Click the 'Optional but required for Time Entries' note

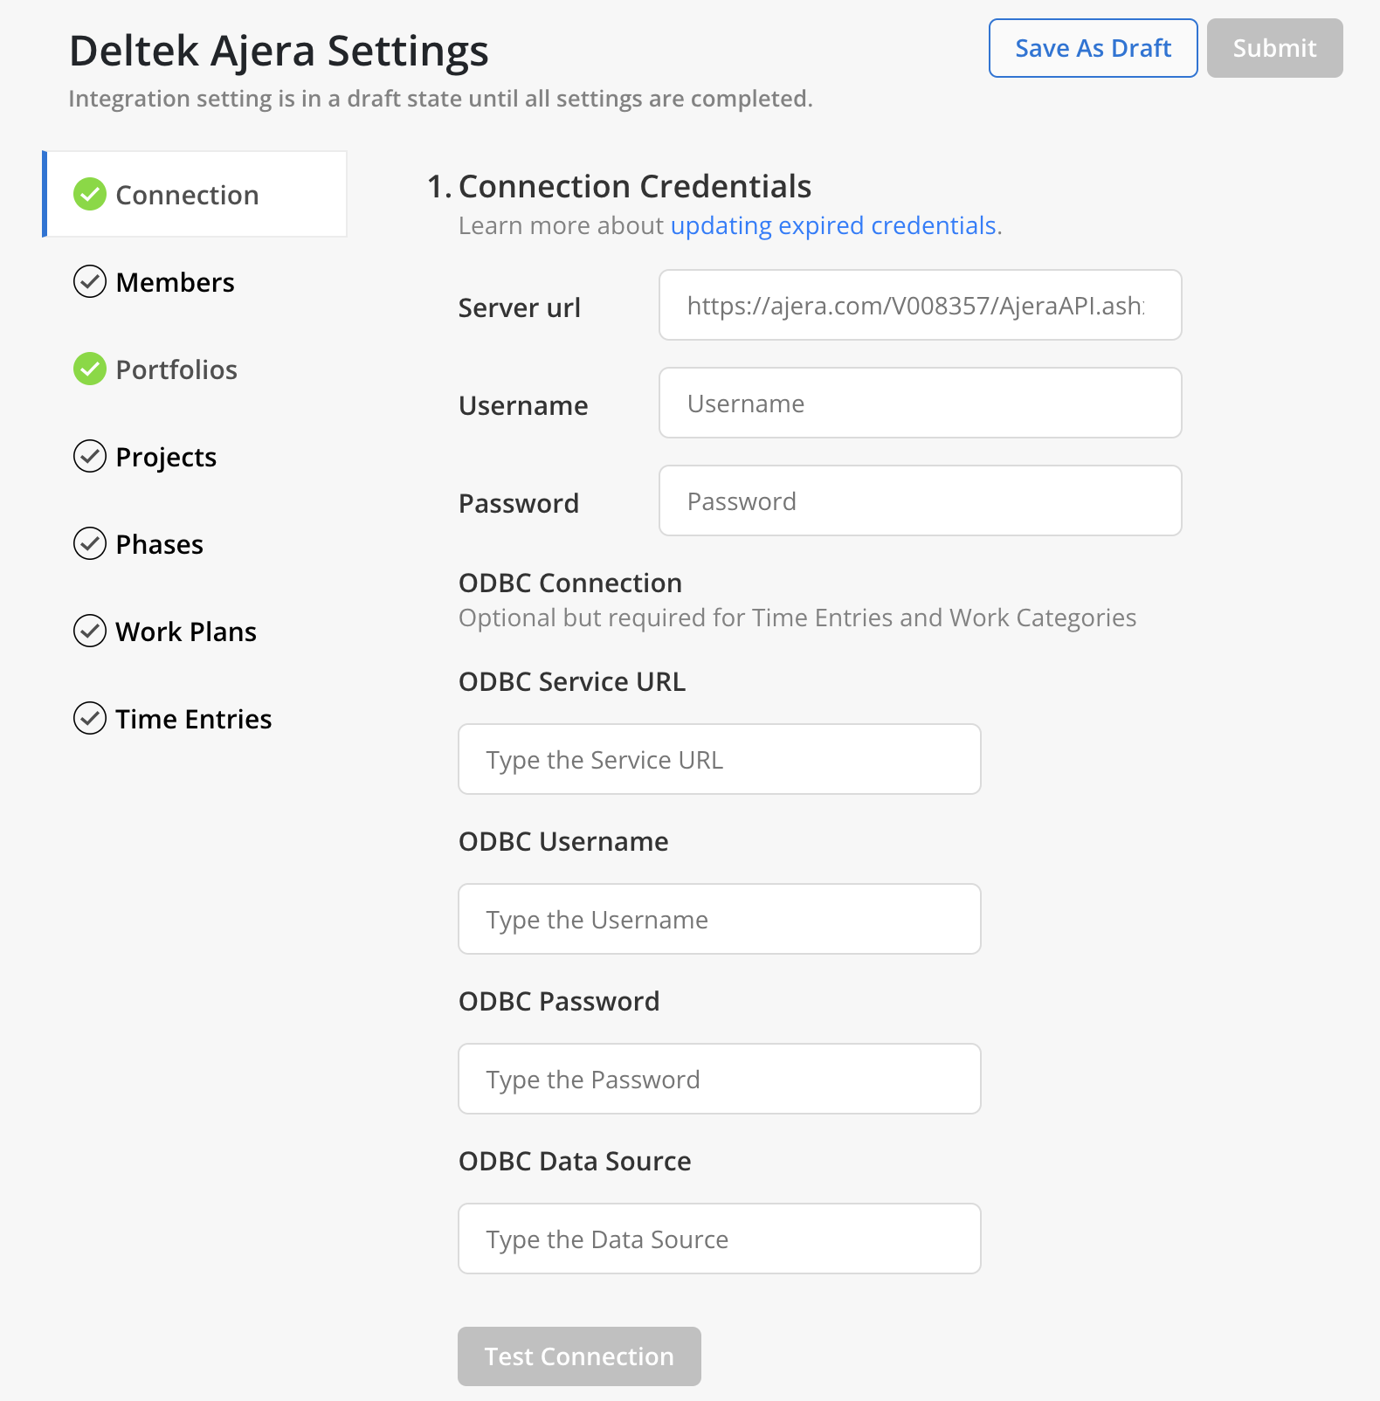tap(797, 618)
